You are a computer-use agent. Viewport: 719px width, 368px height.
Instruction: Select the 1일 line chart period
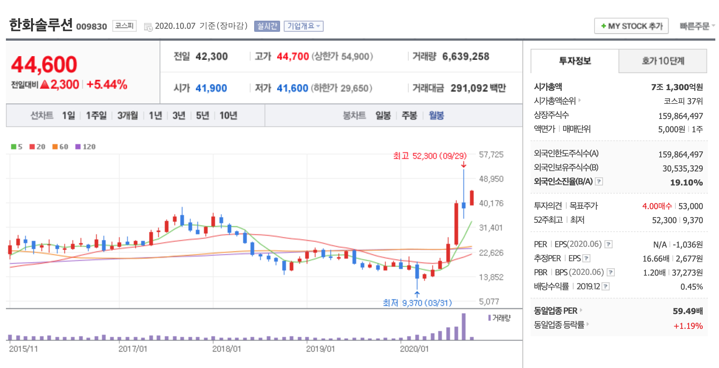(68, 116)
